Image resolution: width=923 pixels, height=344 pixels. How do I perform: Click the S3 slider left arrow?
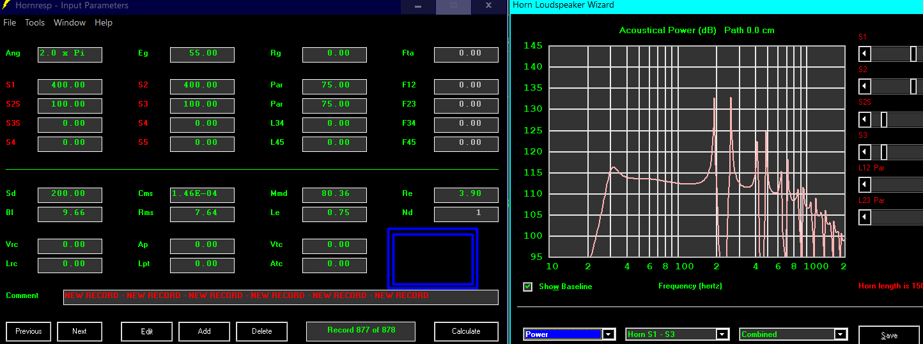point(864,152)
